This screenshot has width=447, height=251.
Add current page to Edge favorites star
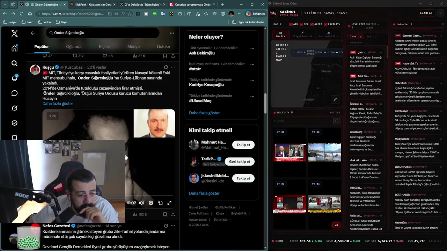click(x=130, y=14)
